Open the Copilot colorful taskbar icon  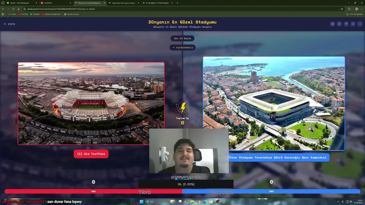[186, 202]
